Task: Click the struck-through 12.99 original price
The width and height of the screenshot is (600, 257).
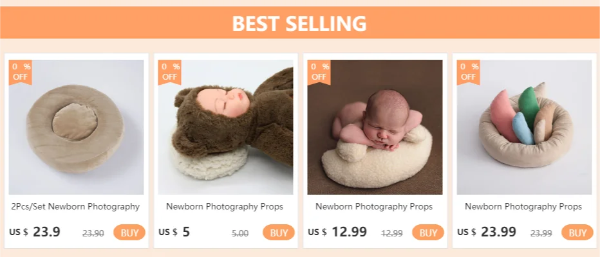Action: (392, 233)
